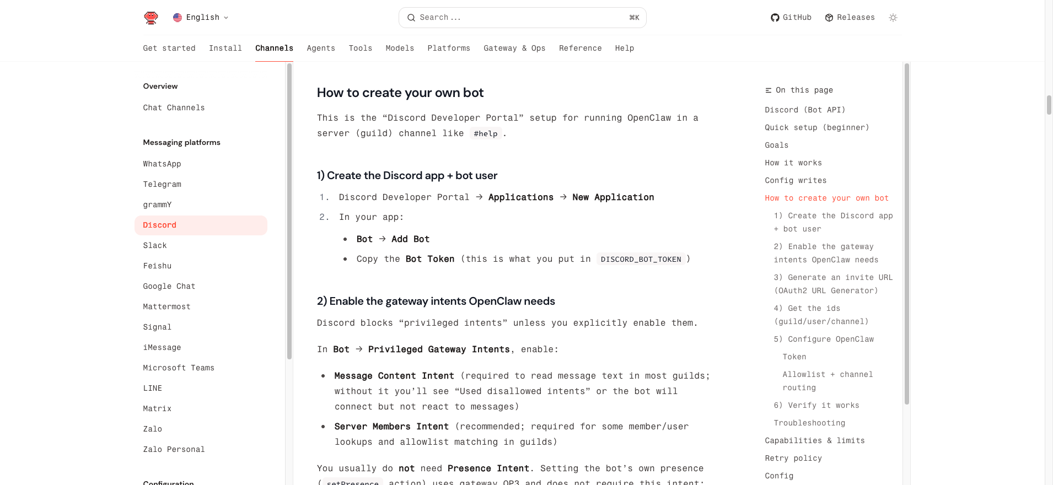Image resolution: width=1053 pixels, height=485 pixels.
Task: Click the left sidebar scrollbar thumb
Action: [x=289, y=209]
